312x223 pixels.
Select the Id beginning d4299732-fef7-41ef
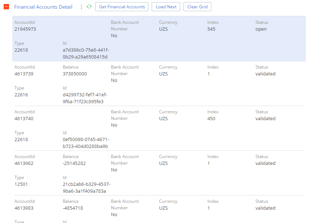(85, 98)
